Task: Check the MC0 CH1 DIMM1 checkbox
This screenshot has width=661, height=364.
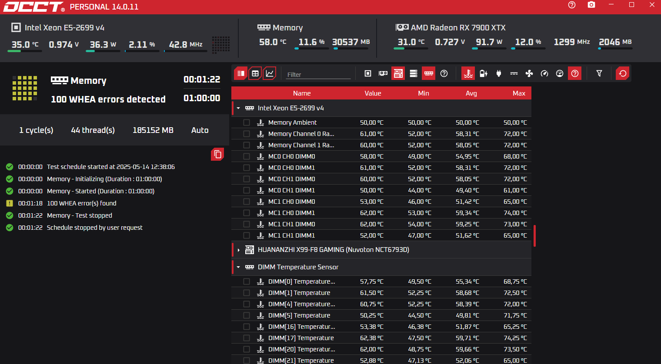Action: [x=247, y=190]
